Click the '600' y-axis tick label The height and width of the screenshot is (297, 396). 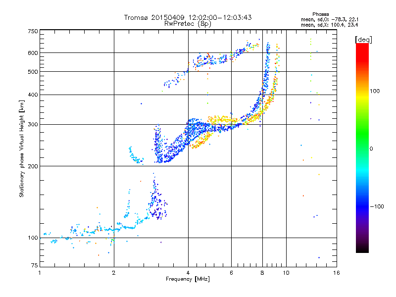[x=33, y=53]
